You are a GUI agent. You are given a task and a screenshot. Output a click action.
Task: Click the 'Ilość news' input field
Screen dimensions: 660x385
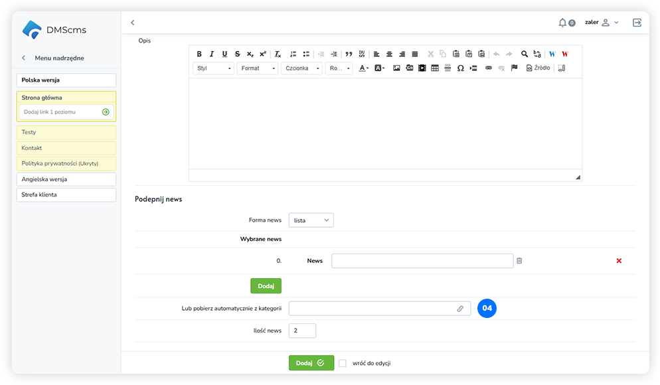[x=302, y=331]
